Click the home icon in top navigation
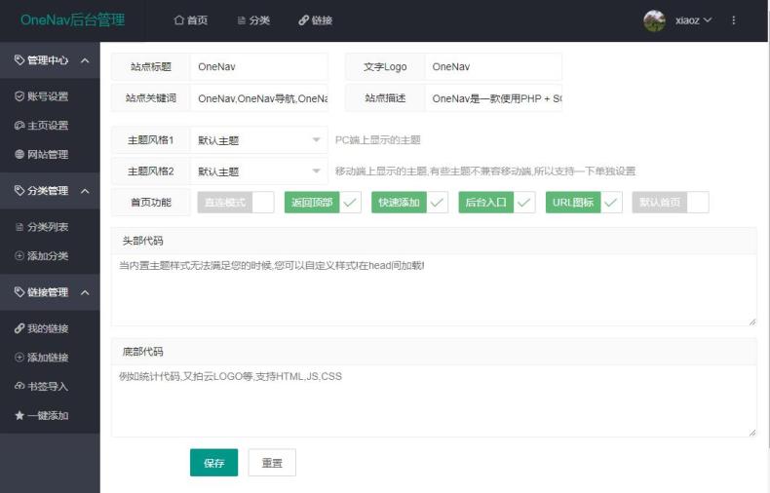 click(178, 20)
